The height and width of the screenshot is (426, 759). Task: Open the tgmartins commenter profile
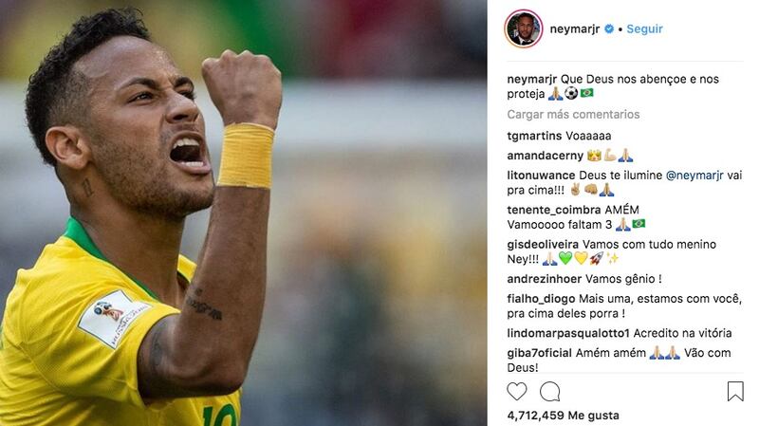click(x=534, y=136)
